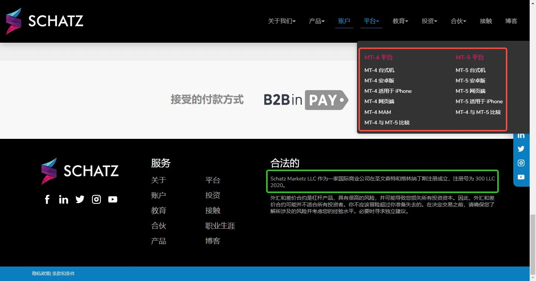
Task: Click the scrollbar down arrow
Action: point(533,278)
